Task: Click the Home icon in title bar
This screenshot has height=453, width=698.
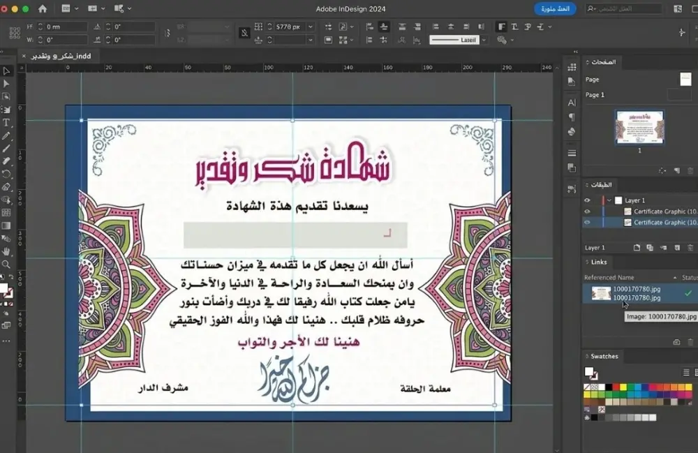Action: pos(43,8)
